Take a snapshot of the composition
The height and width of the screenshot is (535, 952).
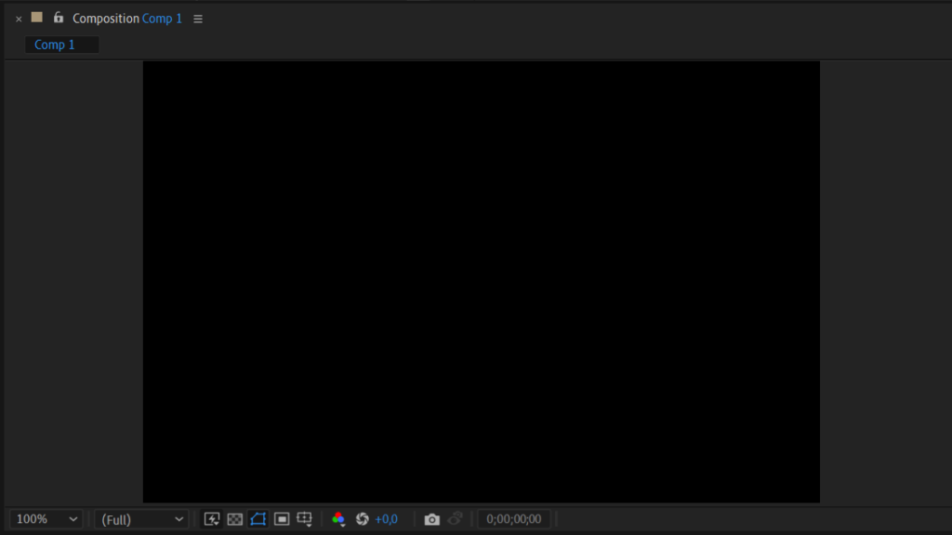tap(430, 519)
